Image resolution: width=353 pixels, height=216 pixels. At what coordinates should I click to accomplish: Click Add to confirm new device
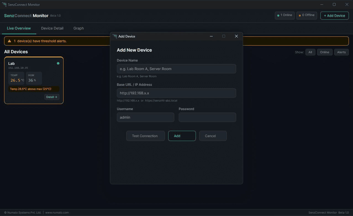point(182,136)
